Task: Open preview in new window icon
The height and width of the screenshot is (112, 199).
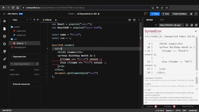Action: pos(196,25)
